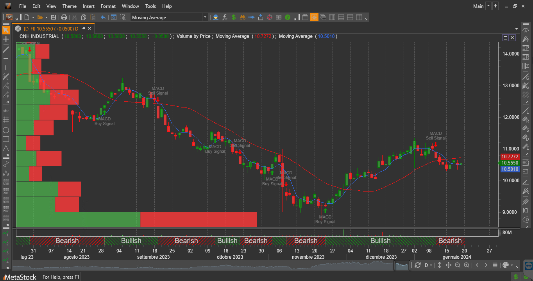Toggle the cascade windows layout icon
The height and width of the screenshot is (281, 533).
tap(323, 17)
